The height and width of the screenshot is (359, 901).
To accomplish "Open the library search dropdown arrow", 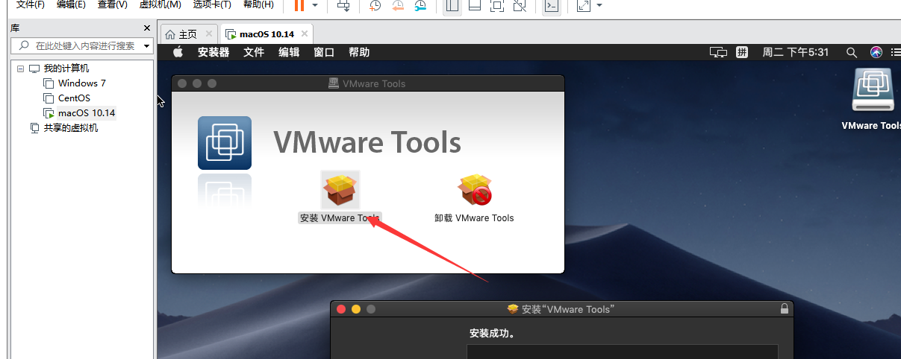I will (146, 46).
